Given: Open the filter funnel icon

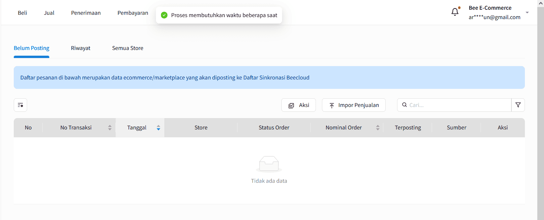Looking at the screenshot, I should (x=518, y=105).
